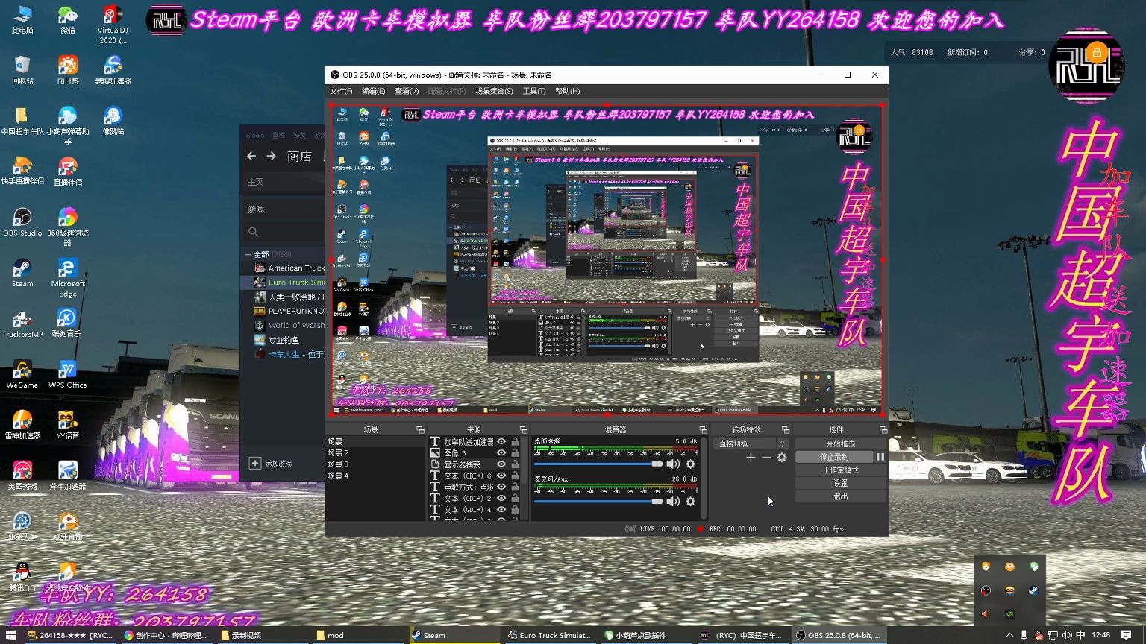
Task: Click 微信 desktop icon
Action: (x=67, y=20)
